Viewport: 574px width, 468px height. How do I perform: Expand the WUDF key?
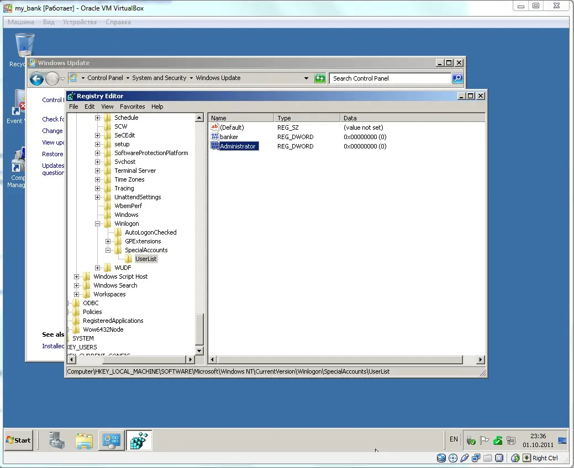click(x=97, y=268)
